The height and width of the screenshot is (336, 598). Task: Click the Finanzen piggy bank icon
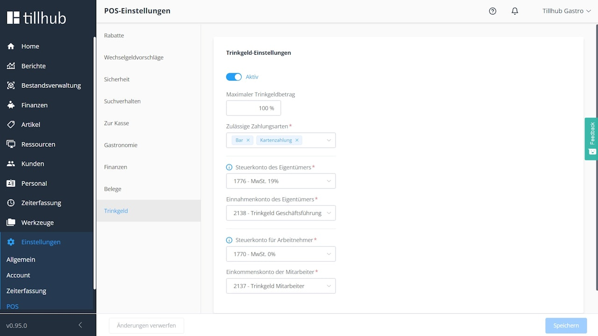click(x=11, y=105)
